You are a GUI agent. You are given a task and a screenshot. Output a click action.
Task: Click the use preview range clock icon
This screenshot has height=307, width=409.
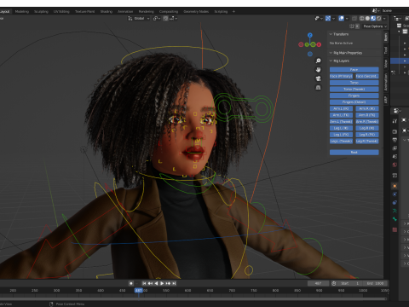point(334,283)
